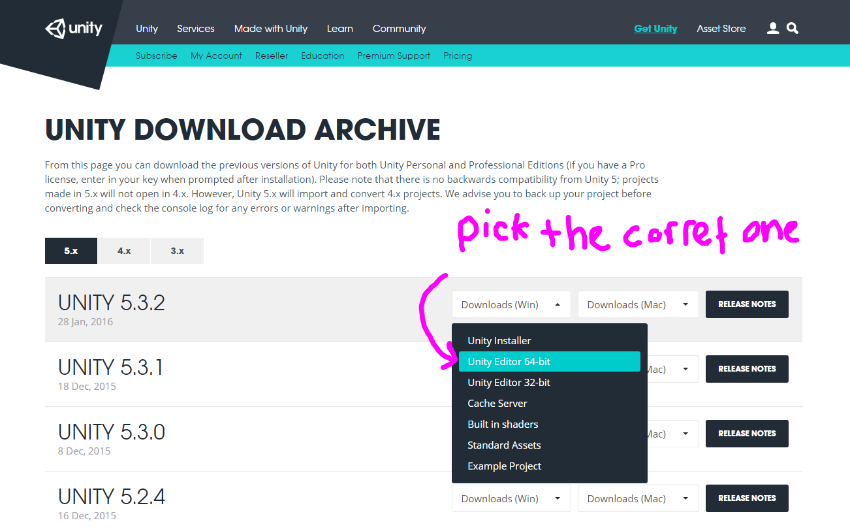The image size is (850, 529).
Task: Collapse the Downloads (Win) menu for 5.3.2
Action: coord(511,304)
